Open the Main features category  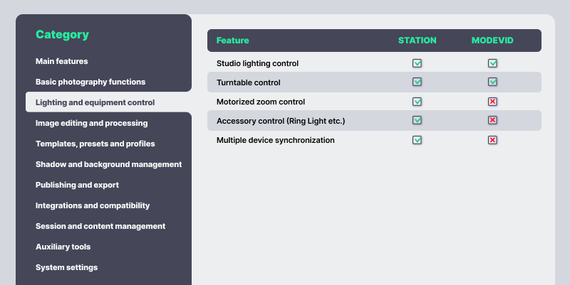click(62, 61)
